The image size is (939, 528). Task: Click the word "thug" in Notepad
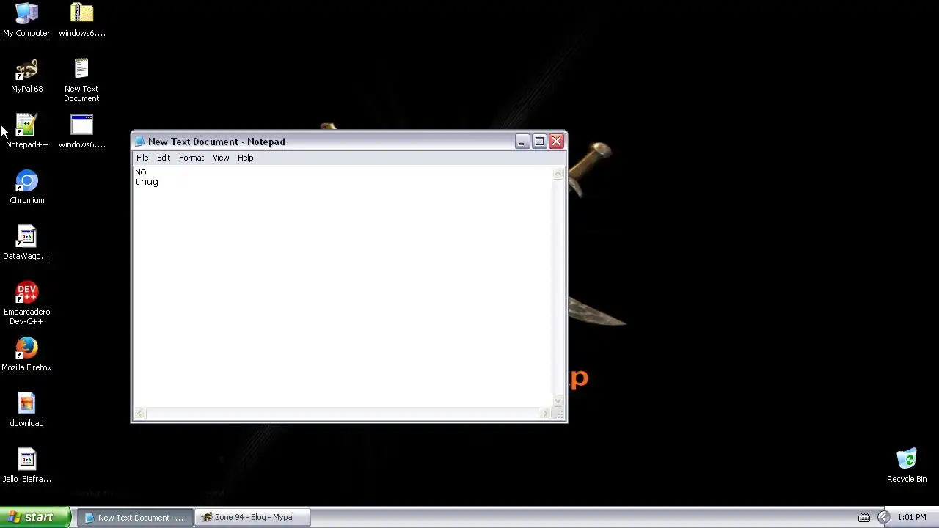tap(147, 182)
